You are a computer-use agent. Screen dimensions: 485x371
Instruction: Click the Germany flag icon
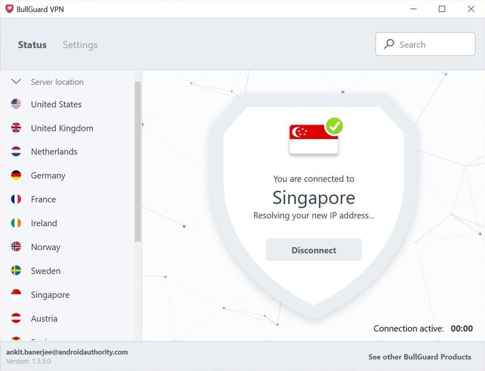[x=16, y=175]
